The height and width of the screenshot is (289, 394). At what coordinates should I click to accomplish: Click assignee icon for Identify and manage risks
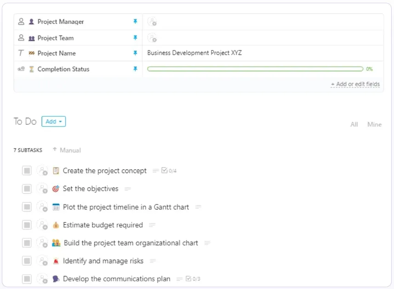[42, 261]
